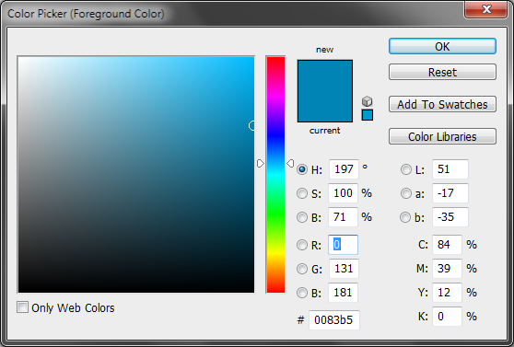514x347 pixels.
Task: Click the K black field showing 0
Action: point(447,317)
